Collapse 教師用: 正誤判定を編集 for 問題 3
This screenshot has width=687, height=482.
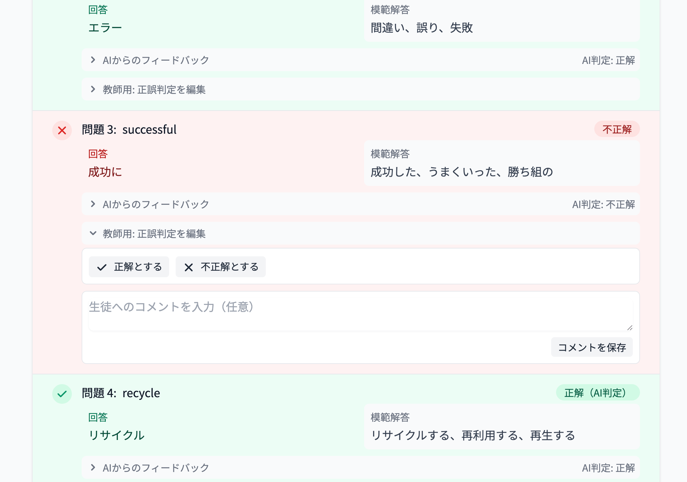[x=360, y=233]
